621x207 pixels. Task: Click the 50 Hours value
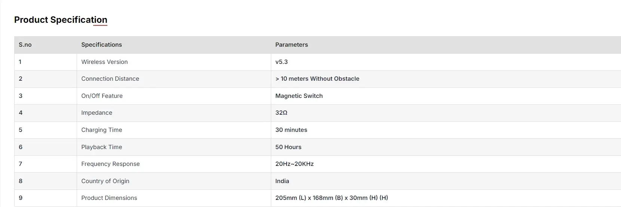click(288, 147)
